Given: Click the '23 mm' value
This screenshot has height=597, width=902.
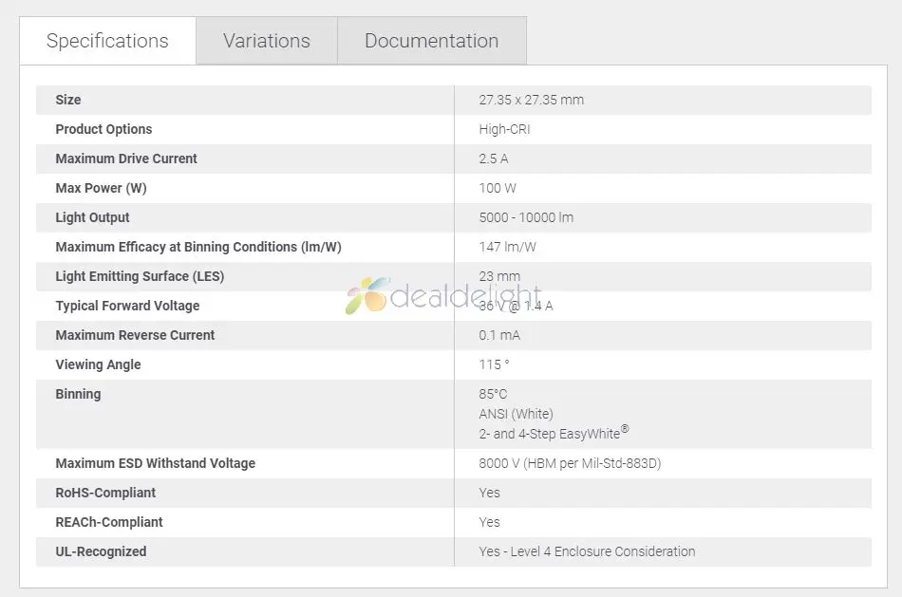Looking at the screenshot, I should coord(498,276).
